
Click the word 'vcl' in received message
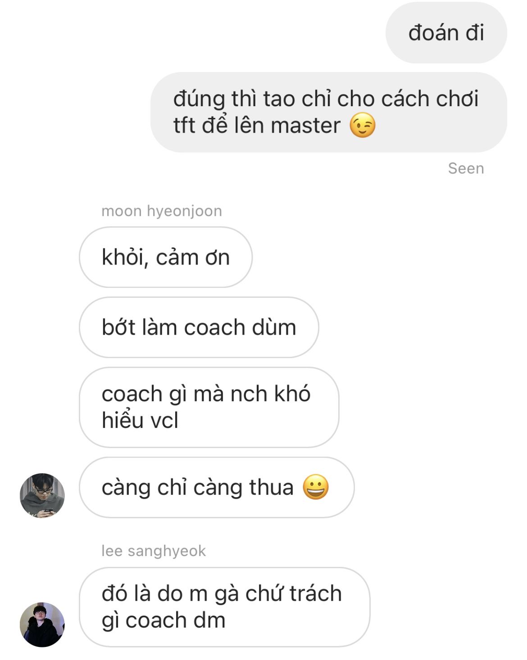point(164,420)
